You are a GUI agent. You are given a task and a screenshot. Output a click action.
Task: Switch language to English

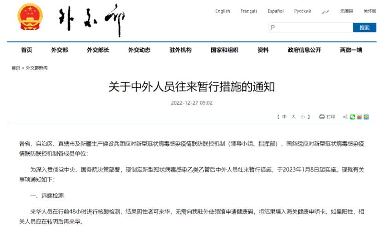point(223,11)
